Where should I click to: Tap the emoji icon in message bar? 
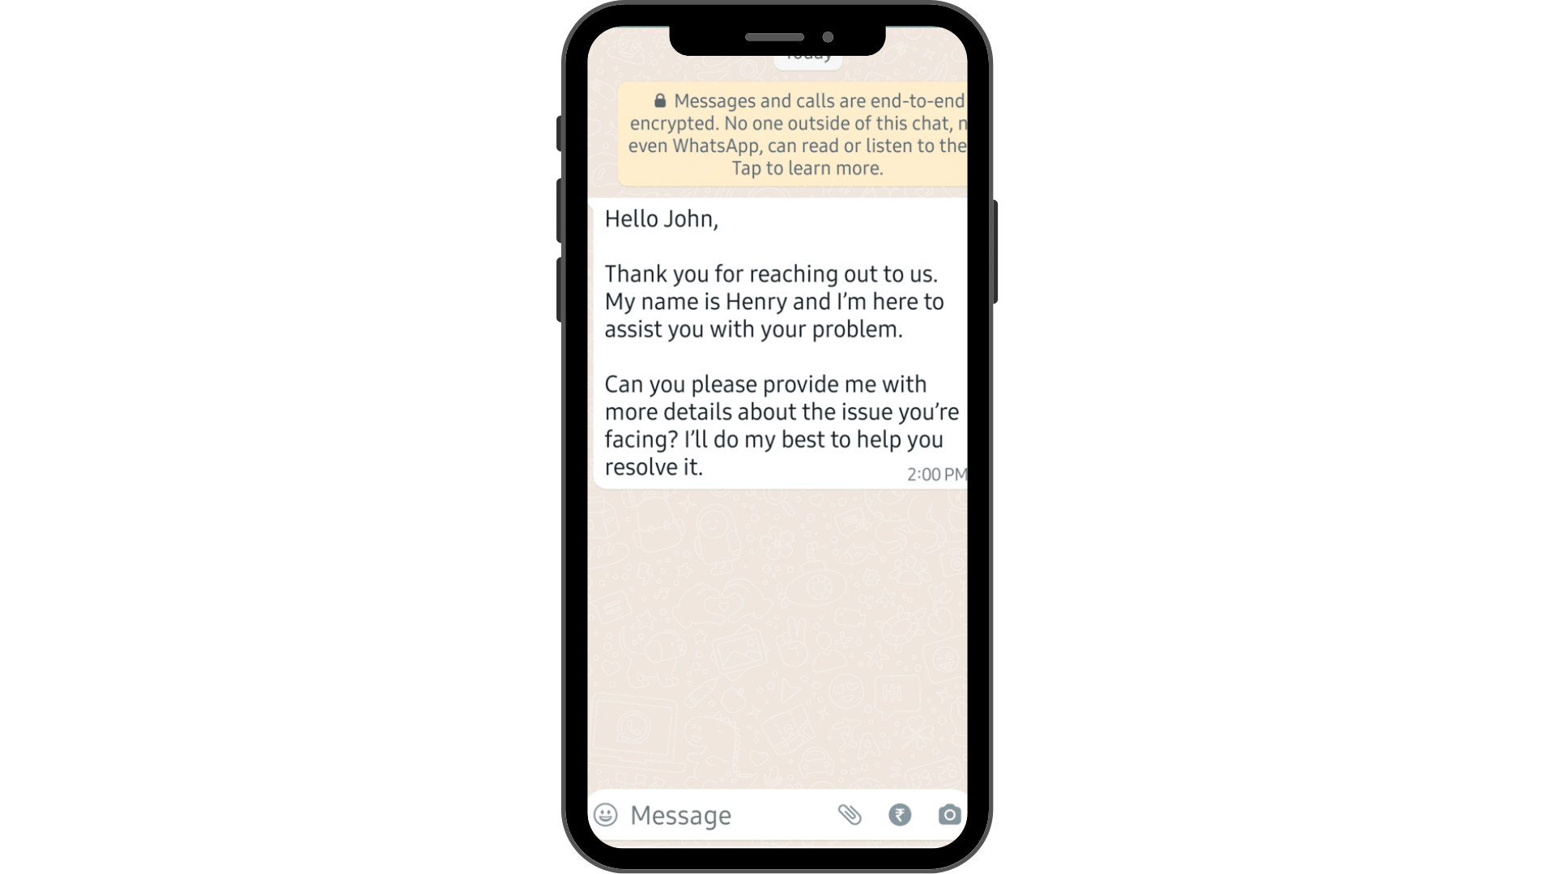(606, 814)
